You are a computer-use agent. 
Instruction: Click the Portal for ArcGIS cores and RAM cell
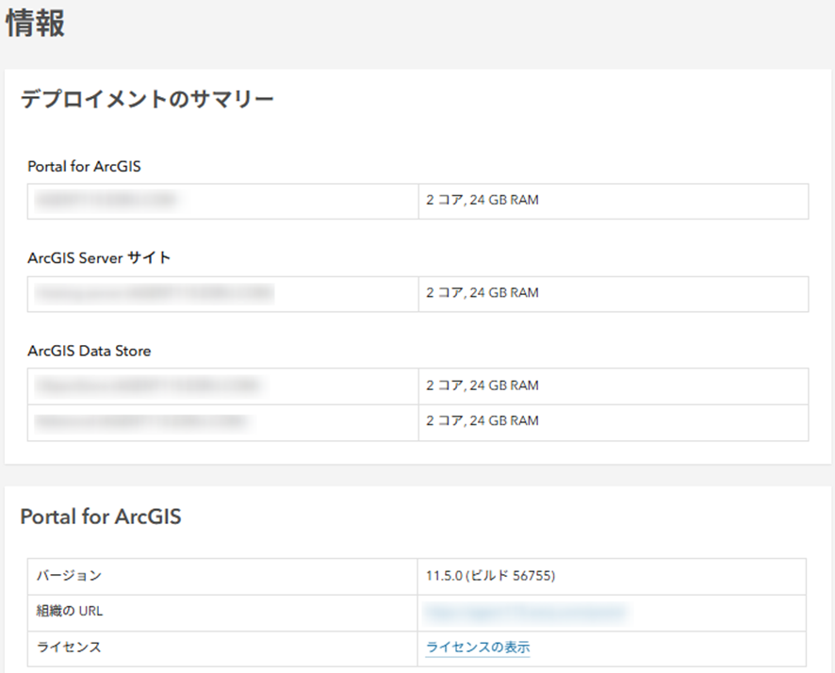483,201
